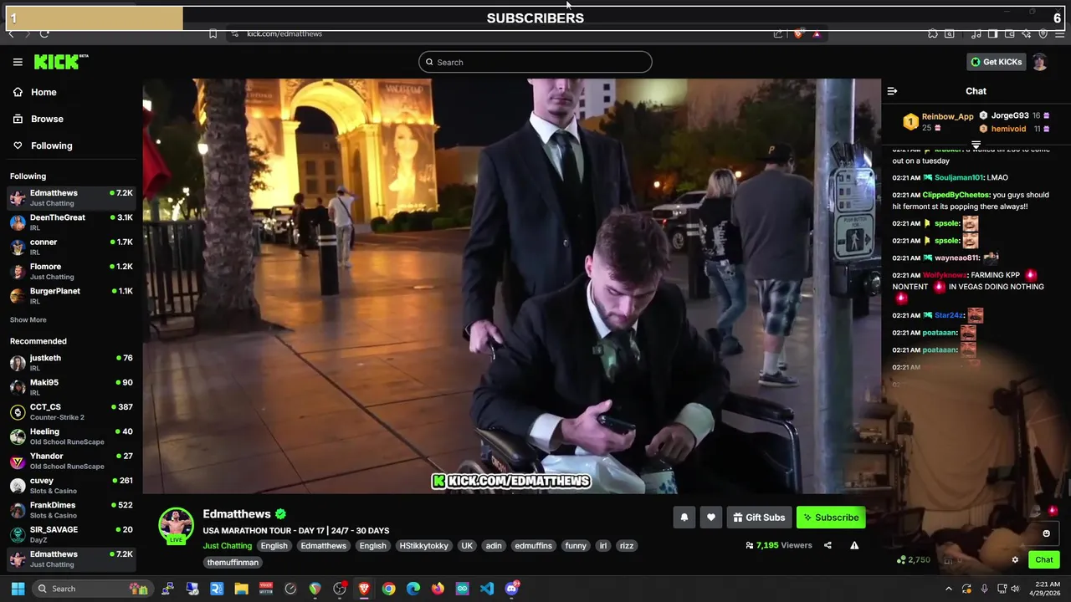Open BurgerPlanet channel in Following list
The image size is (1071, 602).
click(71, 296)
